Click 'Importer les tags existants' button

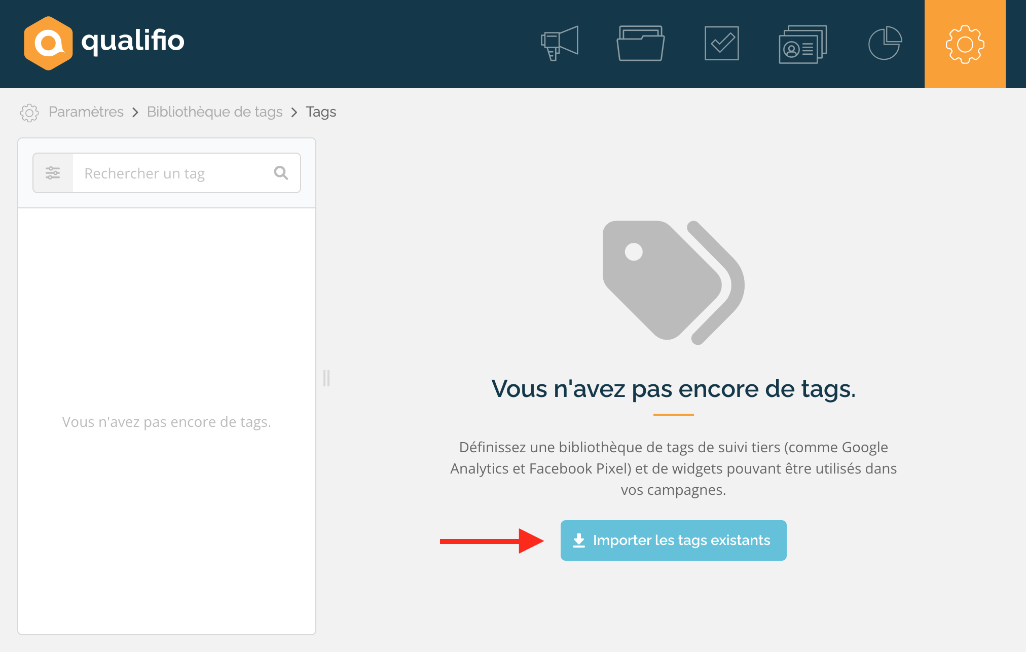coord(673,540)
